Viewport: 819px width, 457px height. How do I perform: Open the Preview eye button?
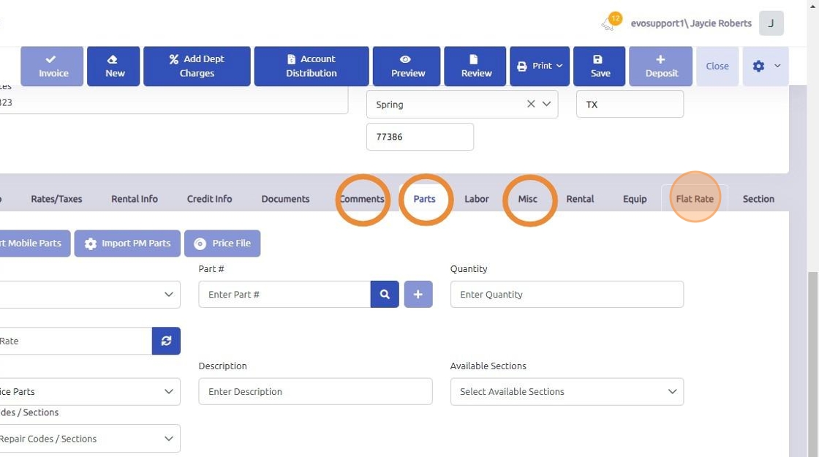[x=407, y=66]
